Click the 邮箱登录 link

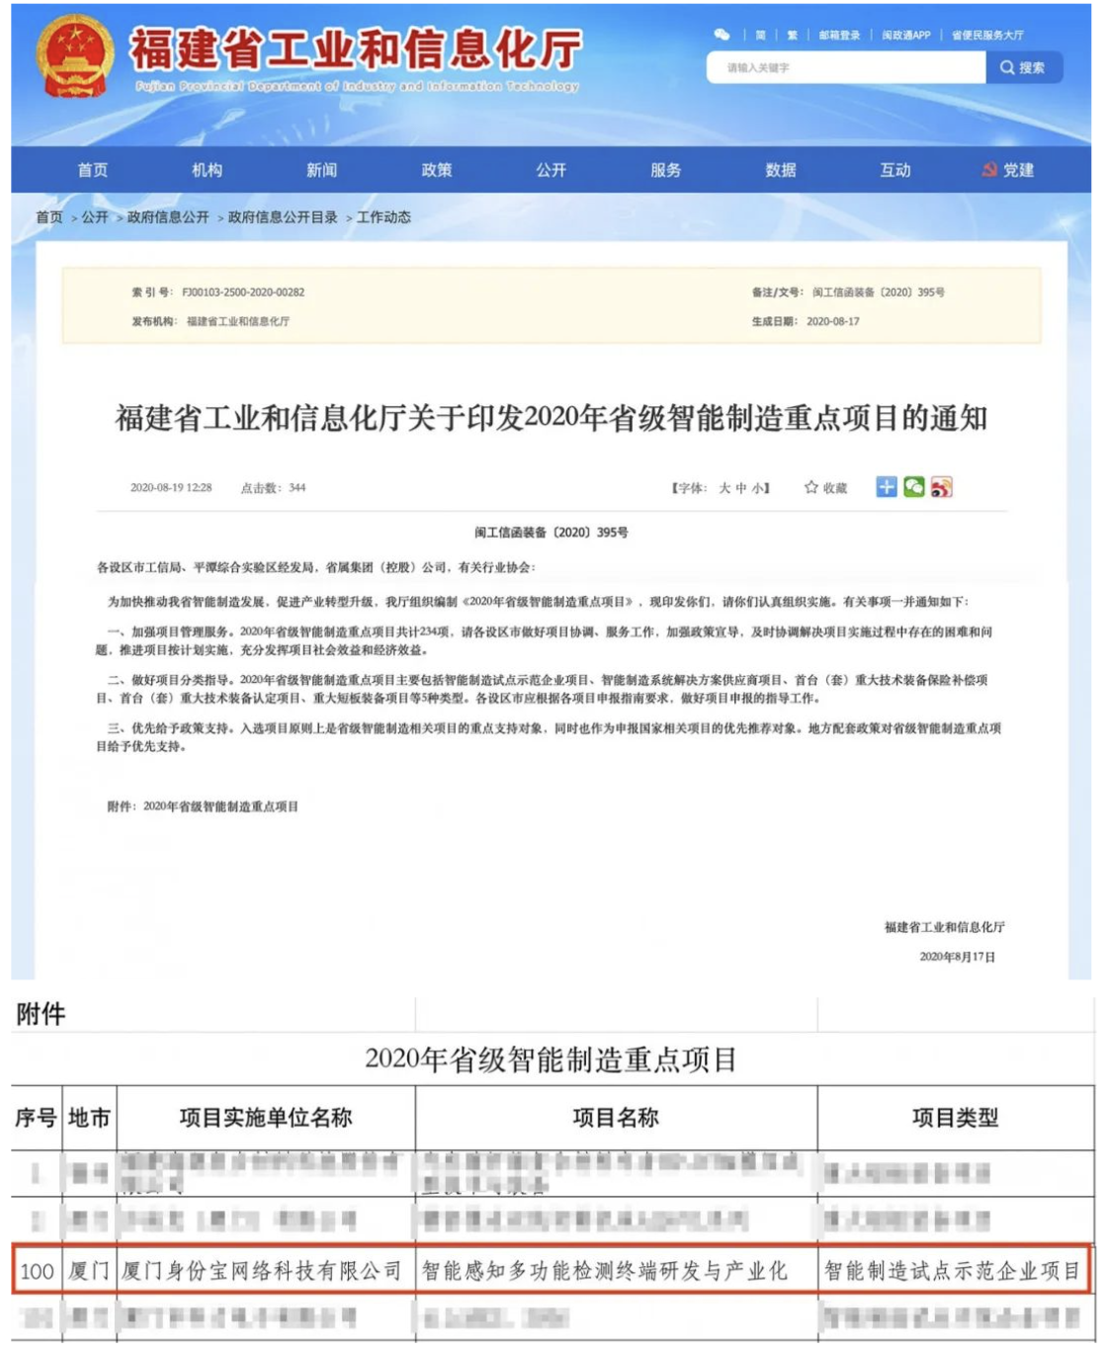839,36
